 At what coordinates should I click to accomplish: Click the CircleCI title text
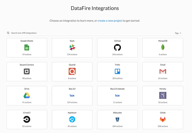tap(27, 113)
